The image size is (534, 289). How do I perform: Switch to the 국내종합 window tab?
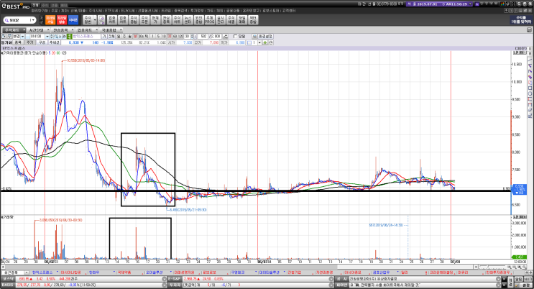(109, 30)
